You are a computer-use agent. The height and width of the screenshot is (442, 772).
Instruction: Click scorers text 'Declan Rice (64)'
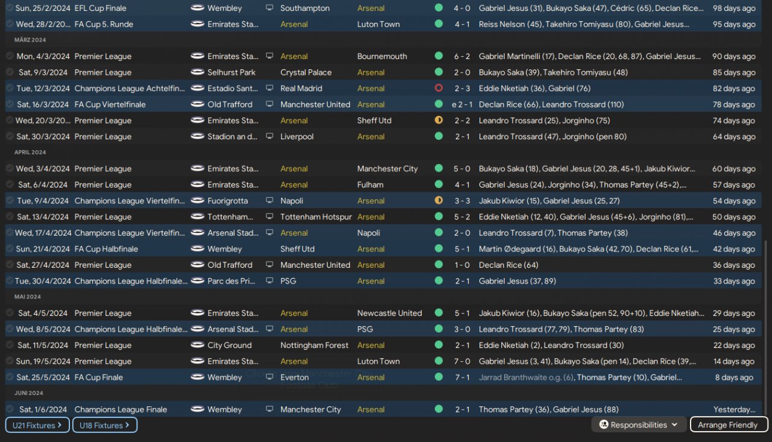508,265
